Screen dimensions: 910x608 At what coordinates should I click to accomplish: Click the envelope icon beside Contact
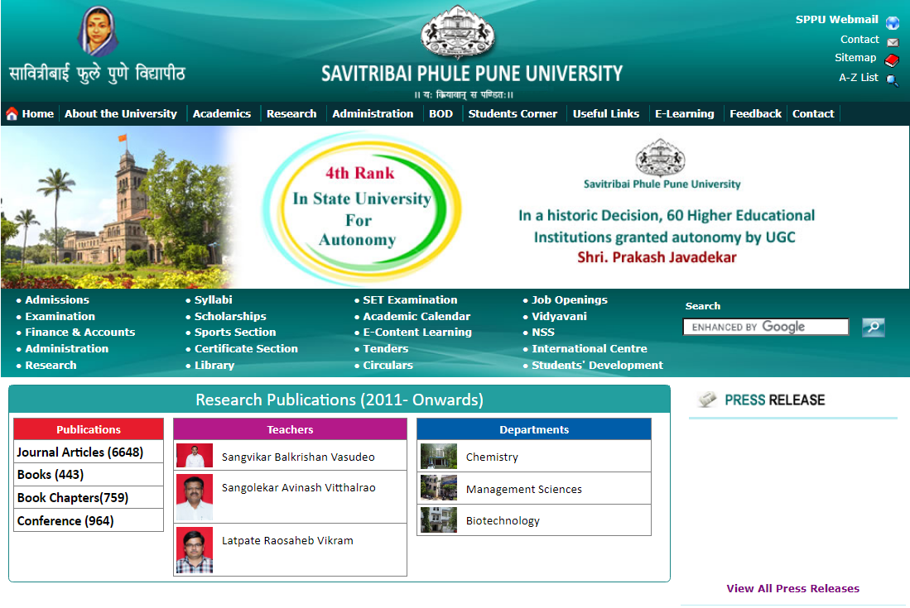(x=893, y=42)
